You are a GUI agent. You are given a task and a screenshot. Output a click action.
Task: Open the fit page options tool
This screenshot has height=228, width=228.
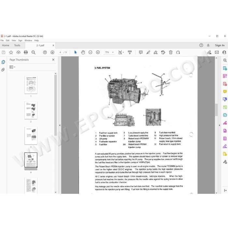pyautogui.click(x=121, y=52)
